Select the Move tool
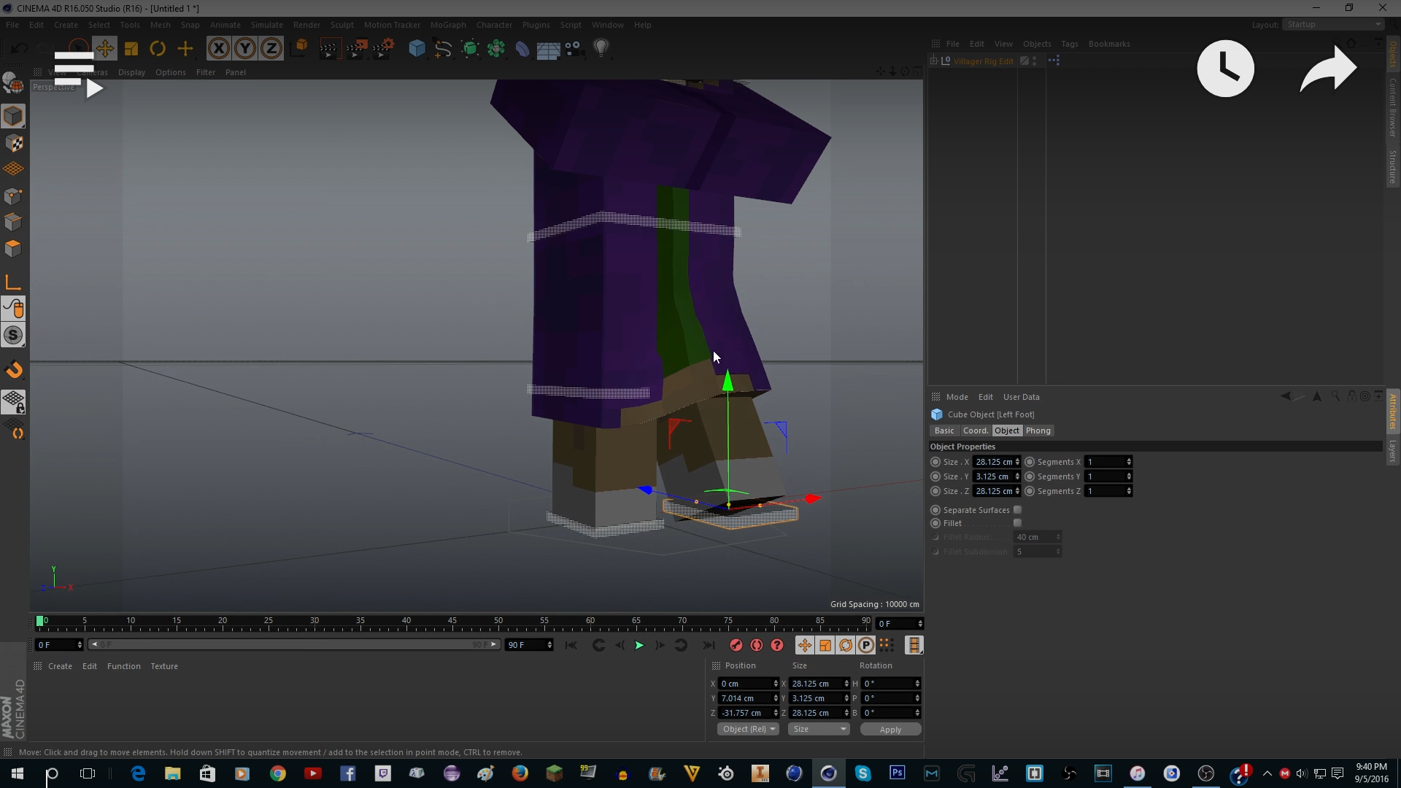The image size is (1401, 788). (104, 49)
